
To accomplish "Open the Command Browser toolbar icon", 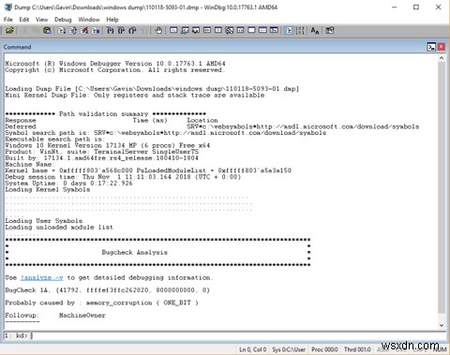I will click(x=274, y=30).
